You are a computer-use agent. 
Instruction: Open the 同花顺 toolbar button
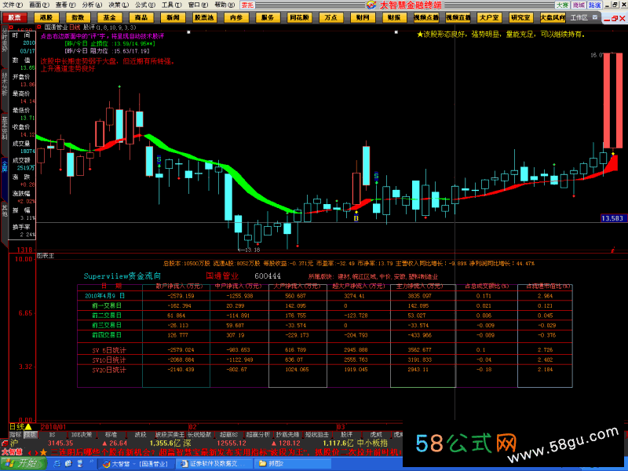299,17
